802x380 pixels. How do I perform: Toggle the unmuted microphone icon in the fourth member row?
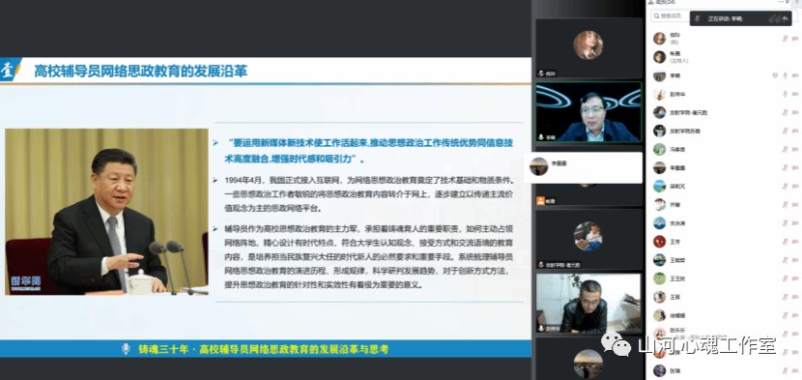786,94
